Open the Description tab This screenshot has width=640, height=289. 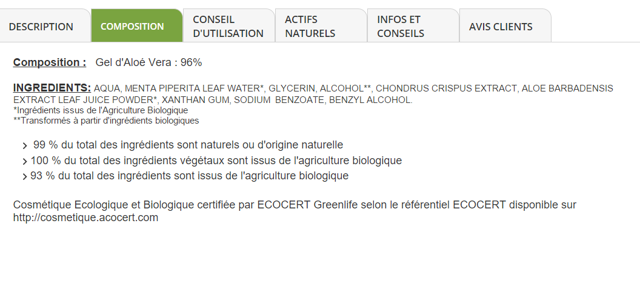[x=44, y=25]
